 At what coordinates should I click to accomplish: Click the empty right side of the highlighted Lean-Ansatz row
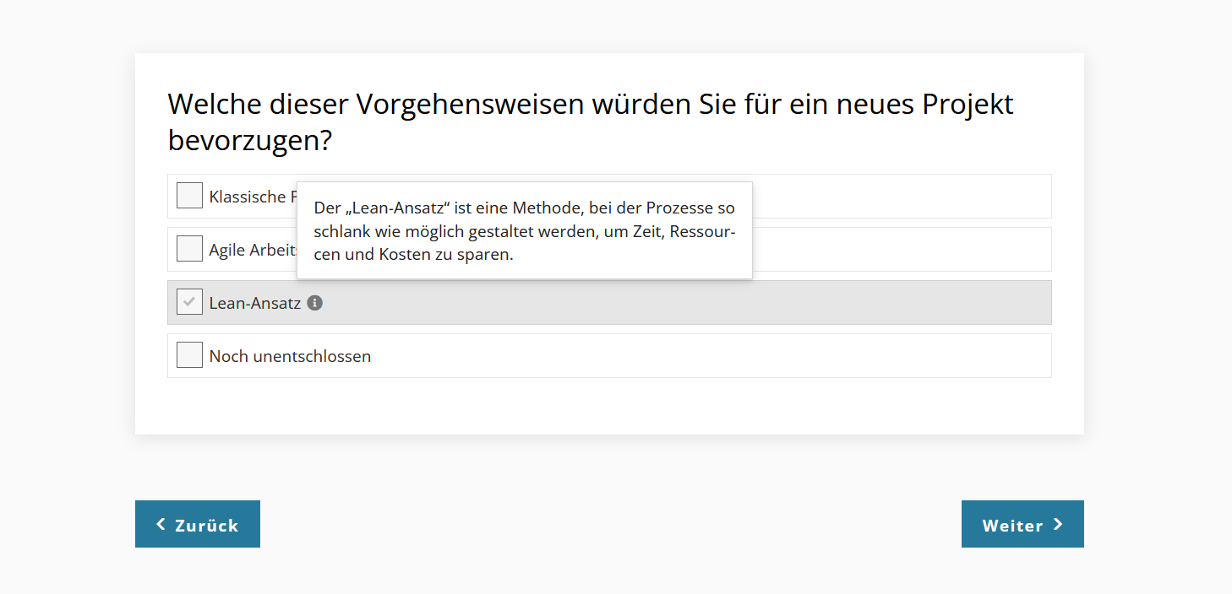tap(760, 303)
